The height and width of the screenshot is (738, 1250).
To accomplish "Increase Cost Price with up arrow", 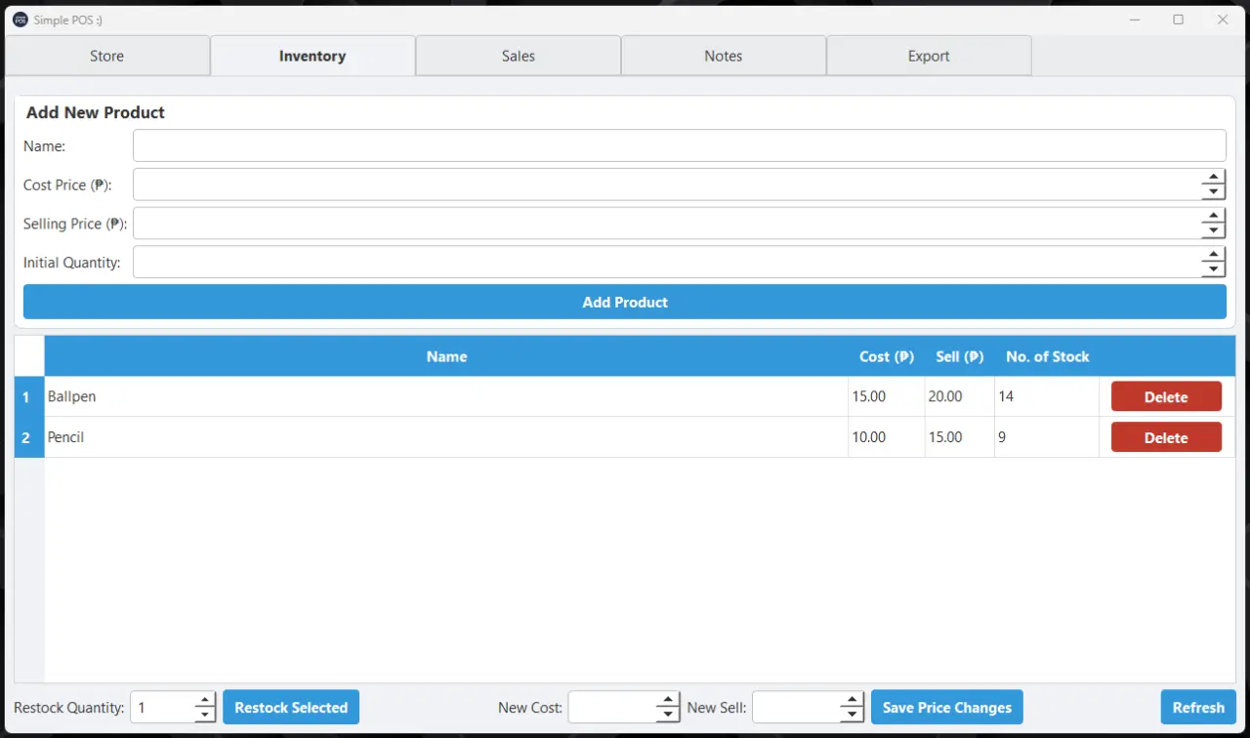I will pos(1213,177).
